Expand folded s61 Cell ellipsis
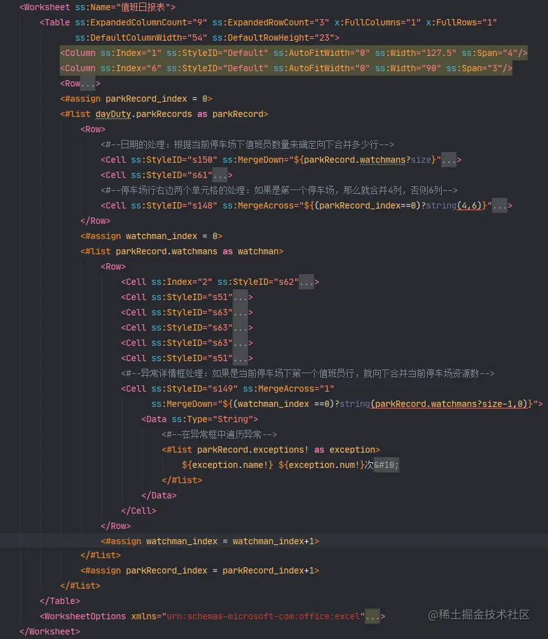 click(220, 175)
